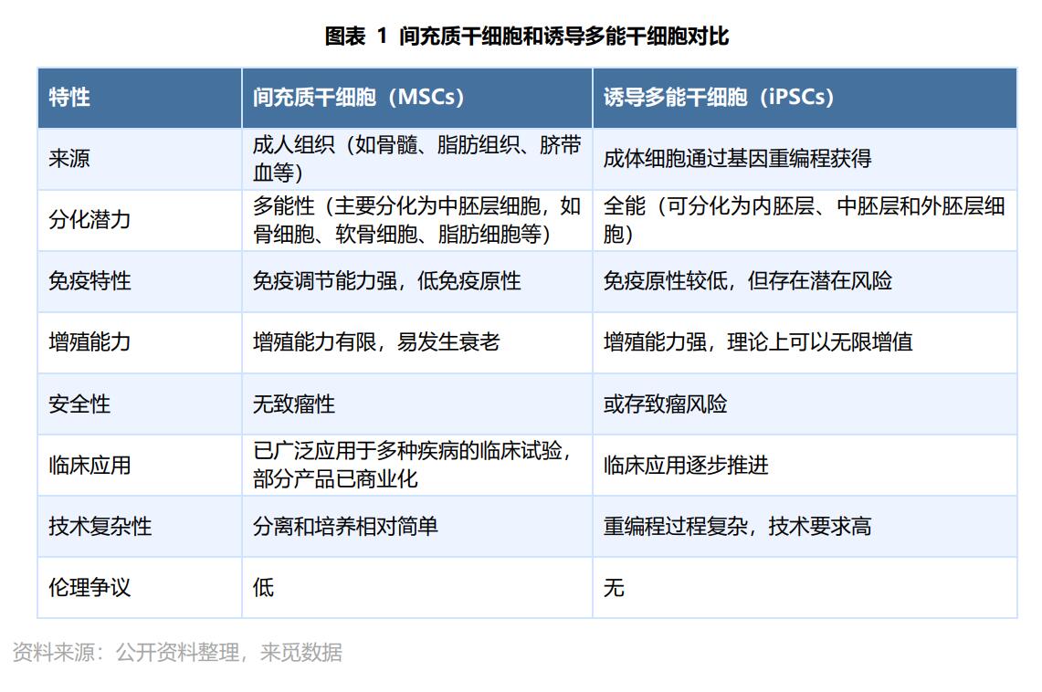Click the 增殖能力 row label
The width and height of the screenshot is (1042, 692).
coord(89,342)
